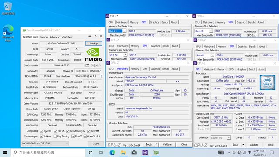The image size is (279, 157).
Task: Click Validate in the CPU-Z Mainboard window
Action: click(167, 144)
